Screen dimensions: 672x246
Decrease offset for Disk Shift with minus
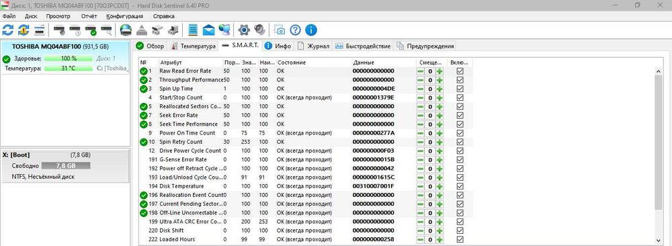point(421,231)
